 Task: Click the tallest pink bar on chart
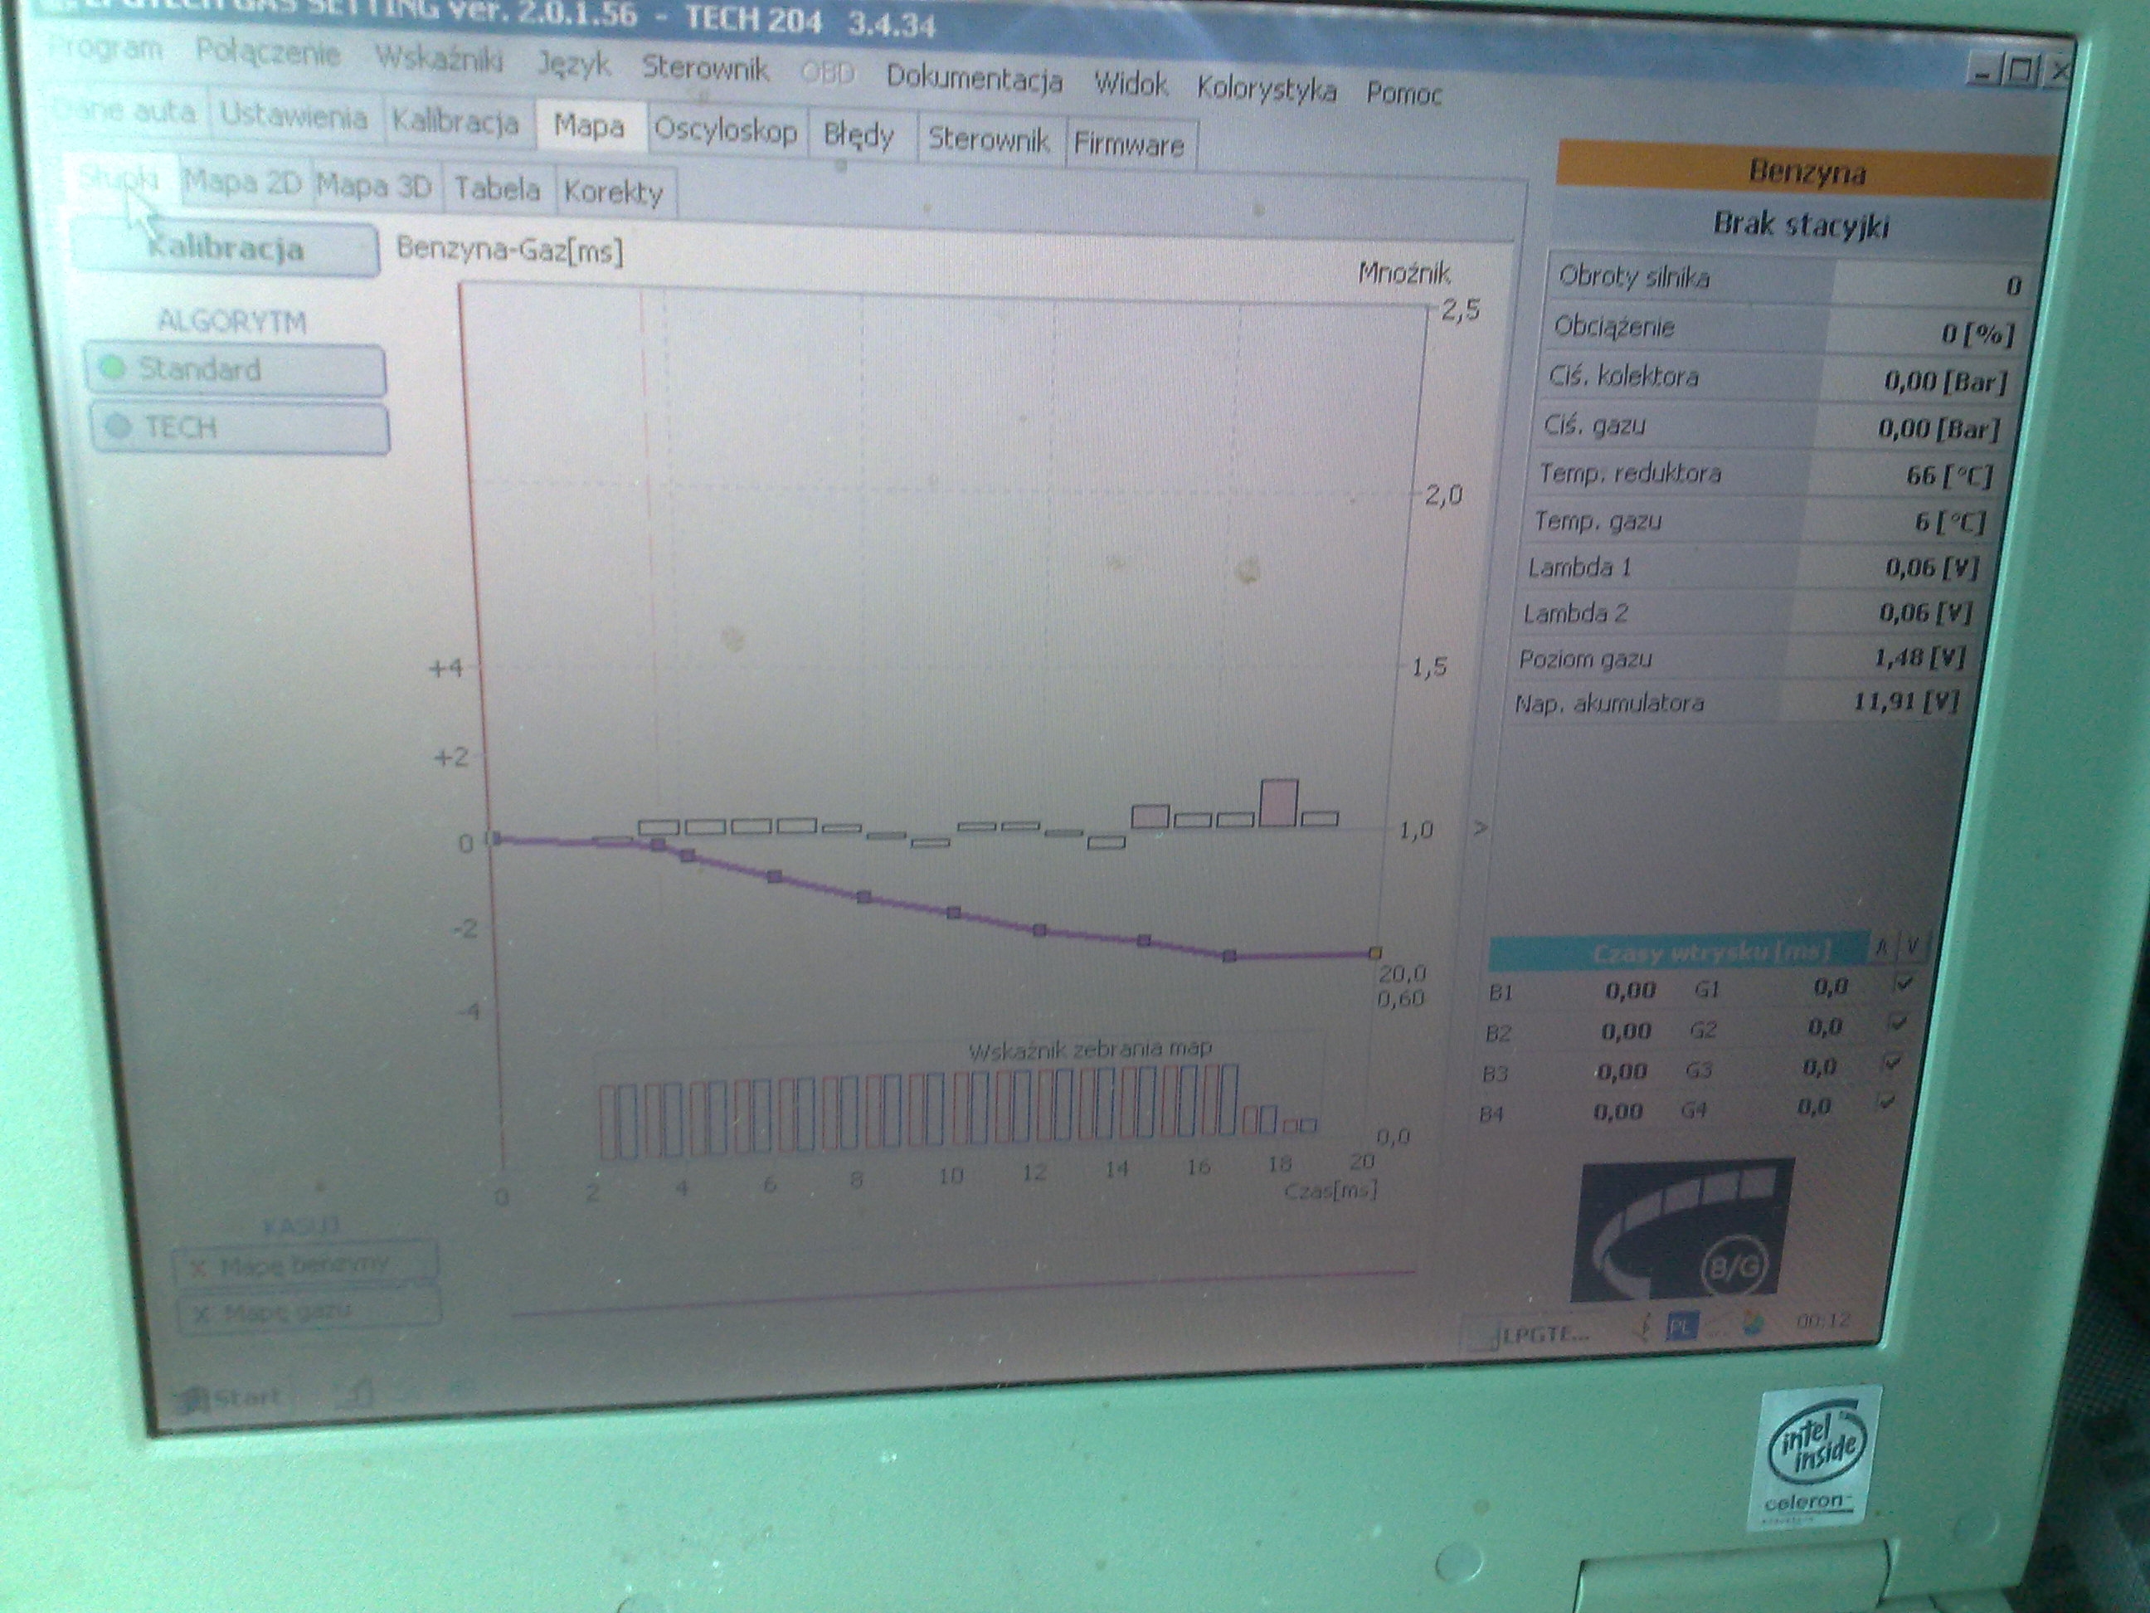[1278, 803]
